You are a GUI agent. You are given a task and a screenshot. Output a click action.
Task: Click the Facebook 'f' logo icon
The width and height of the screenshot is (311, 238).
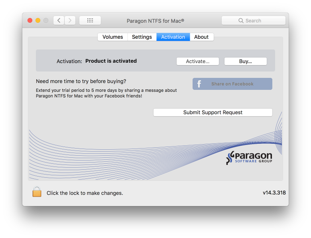tap(199, 84)
